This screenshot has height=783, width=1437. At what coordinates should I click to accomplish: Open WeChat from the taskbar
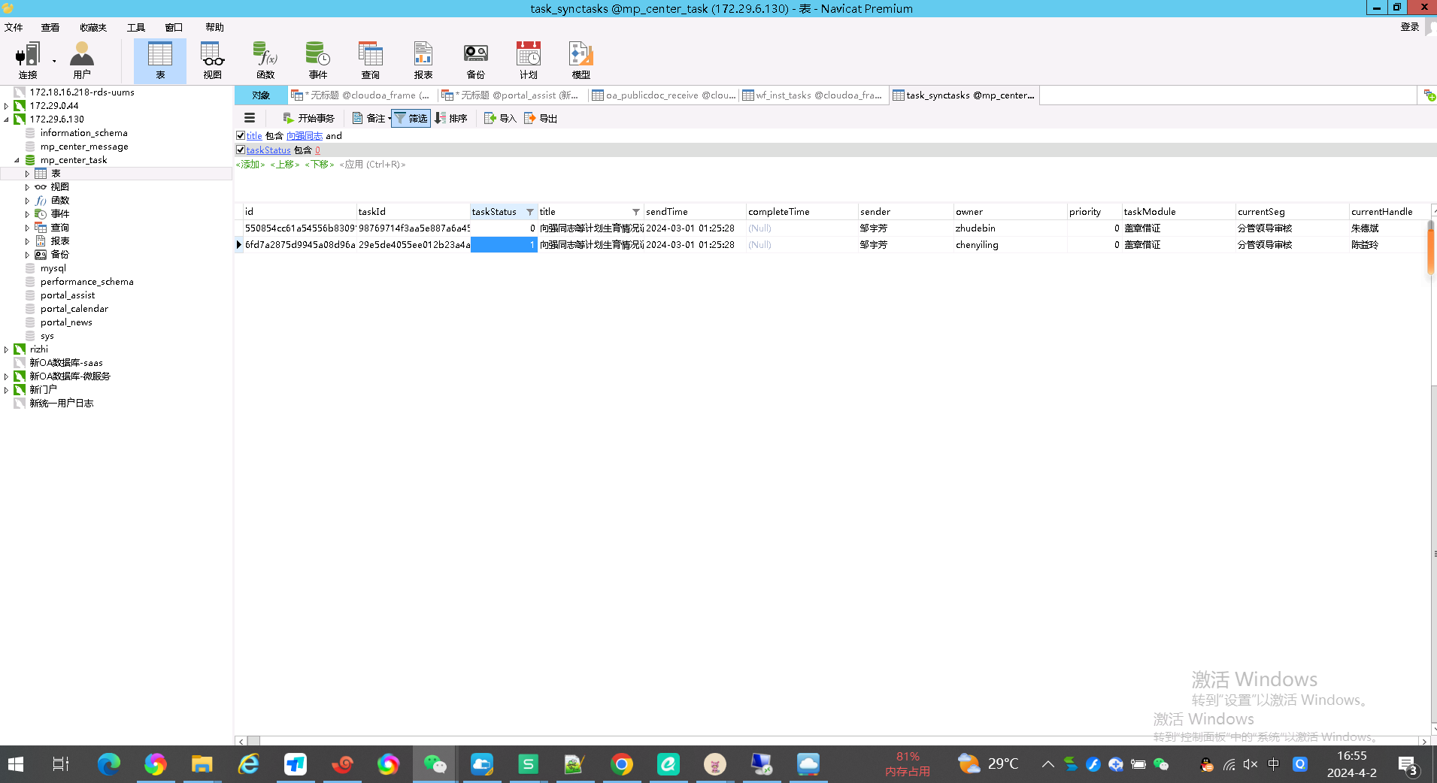435,764
